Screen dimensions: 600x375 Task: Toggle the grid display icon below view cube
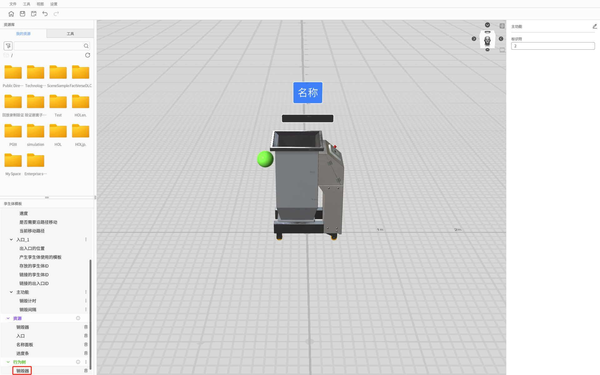pos(502,50)
